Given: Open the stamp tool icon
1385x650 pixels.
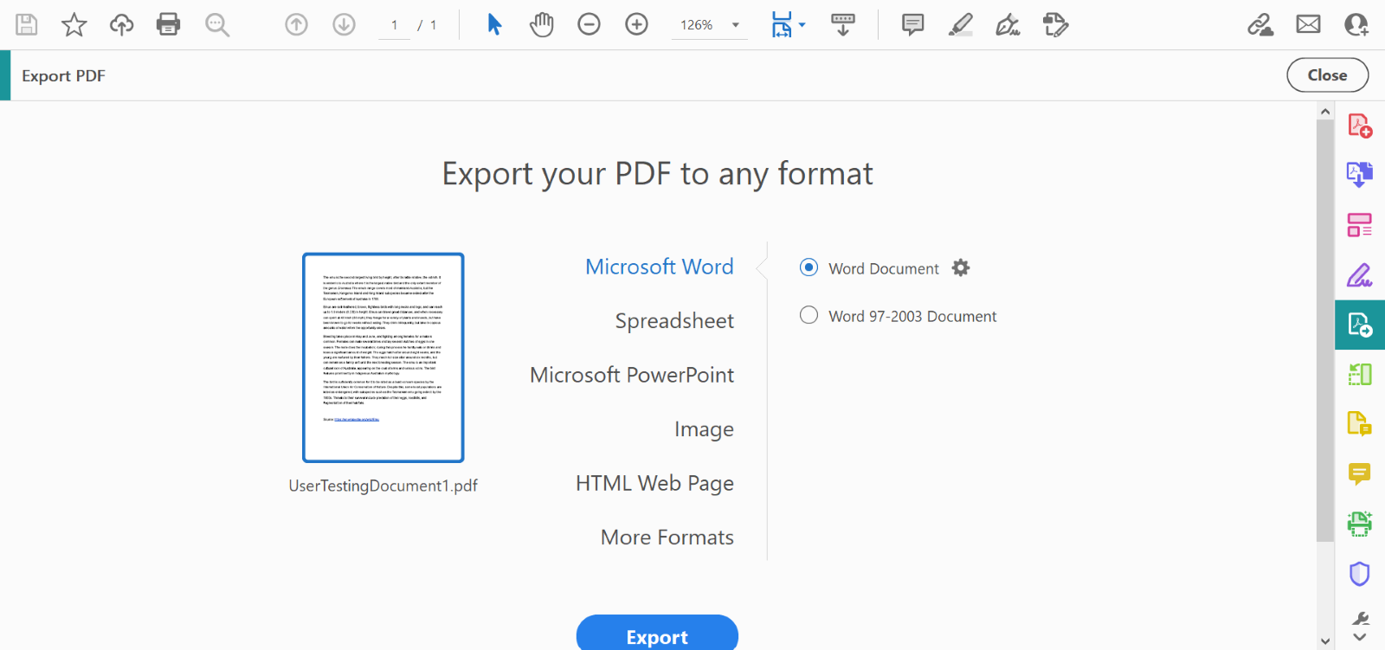Looking at the screenshot, I should point(1056,24).
